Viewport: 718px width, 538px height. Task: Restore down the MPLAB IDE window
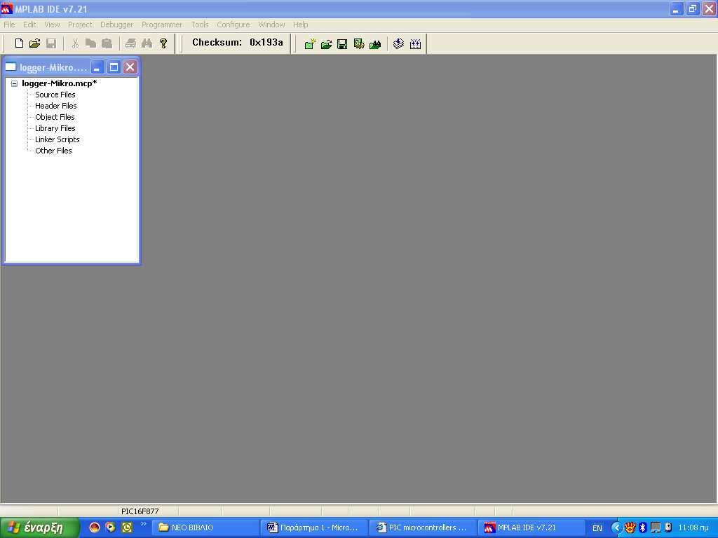click(x=692, y=8)
